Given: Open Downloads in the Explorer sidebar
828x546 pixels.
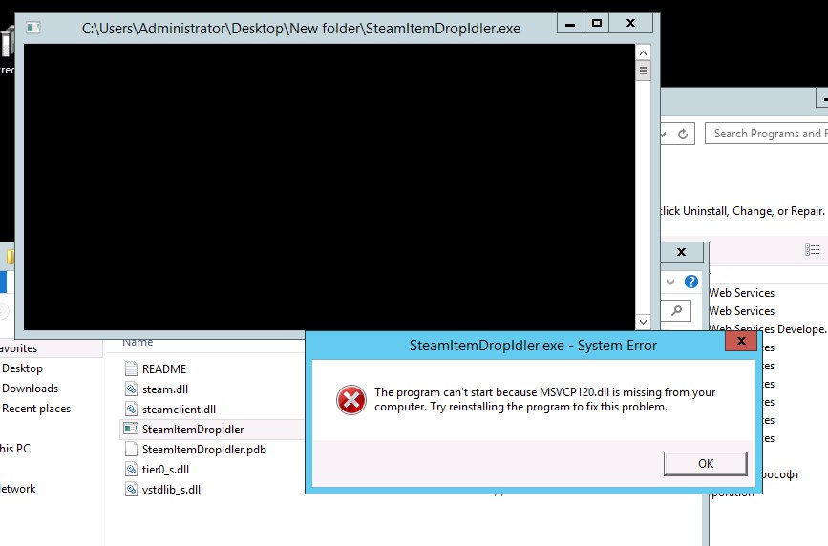Looking at the screenshot, I should [31, 388].
